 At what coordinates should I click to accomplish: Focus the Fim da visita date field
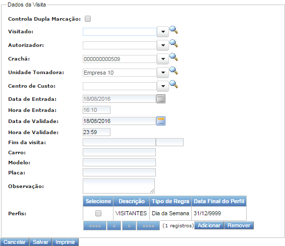tap(119, 142)
